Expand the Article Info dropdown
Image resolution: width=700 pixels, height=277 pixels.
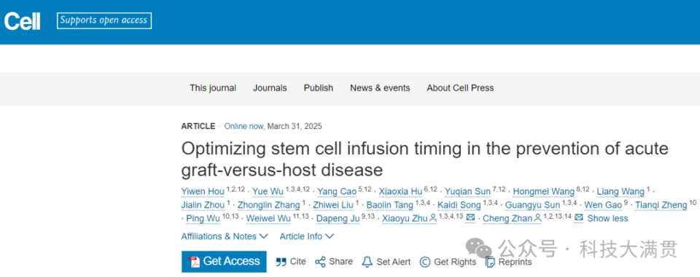tap(307, 236)
